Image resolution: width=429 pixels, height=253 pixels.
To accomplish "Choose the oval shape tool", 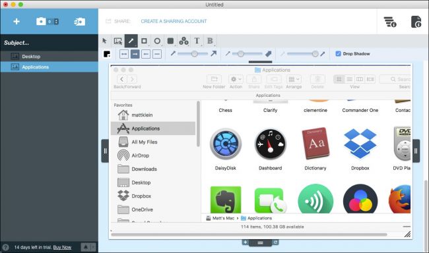I will [157, 41].
